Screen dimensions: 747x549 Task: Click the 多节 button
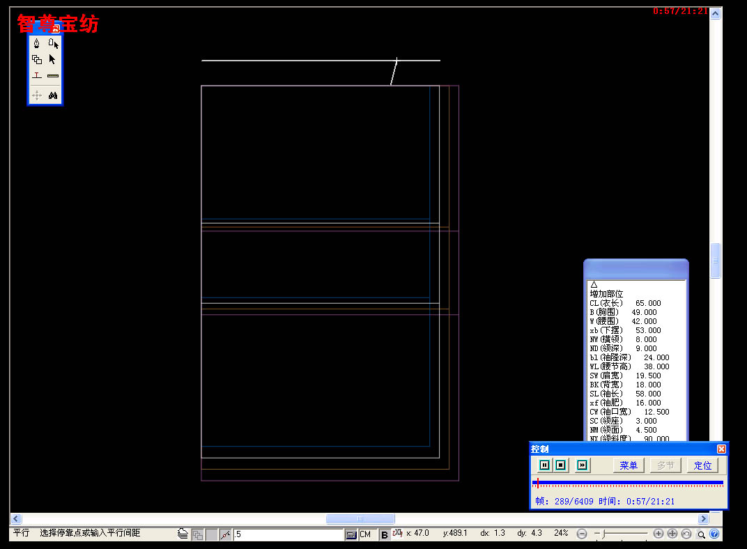tap(665, 465)
